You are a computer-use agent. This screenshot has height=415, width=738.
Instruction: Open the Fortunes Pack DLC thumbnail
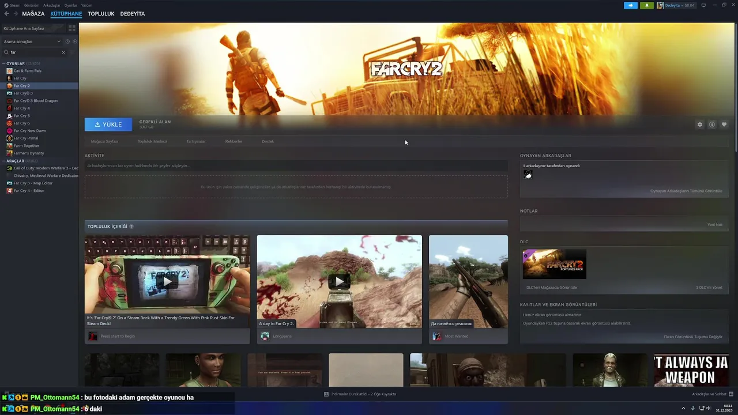tap(554, 264)
